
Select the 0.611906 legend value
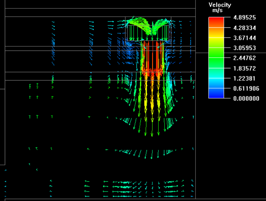point(246,88)
